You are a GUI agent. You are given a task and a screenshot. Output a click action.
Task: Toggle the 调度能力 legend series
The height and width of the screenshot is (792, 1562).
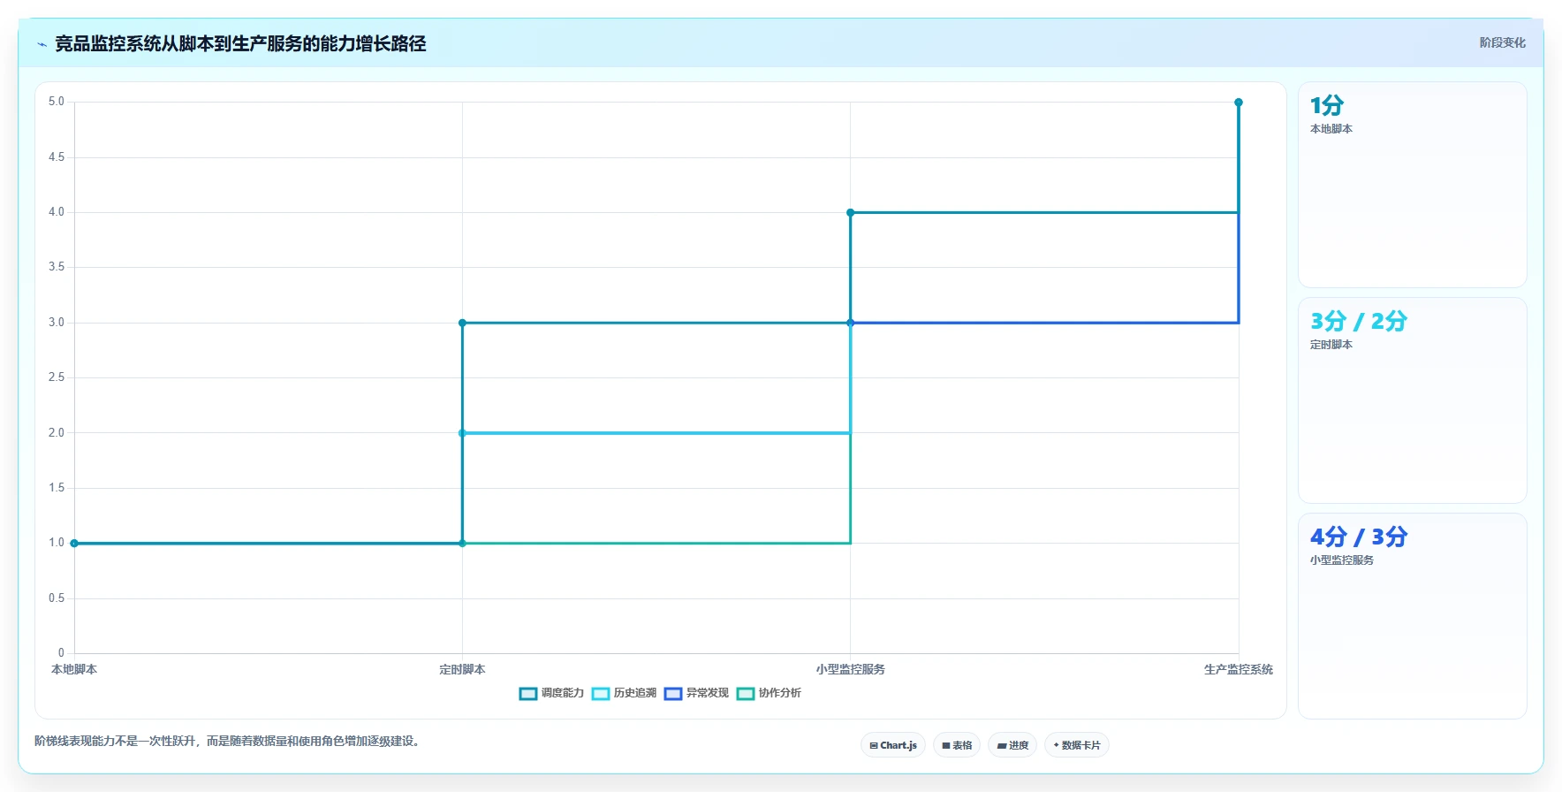(x=552, y=693)
